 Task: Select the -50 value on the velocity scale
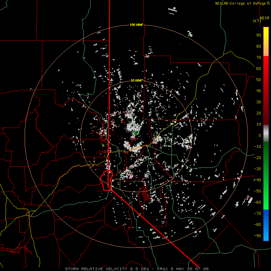tap(257, 191)
